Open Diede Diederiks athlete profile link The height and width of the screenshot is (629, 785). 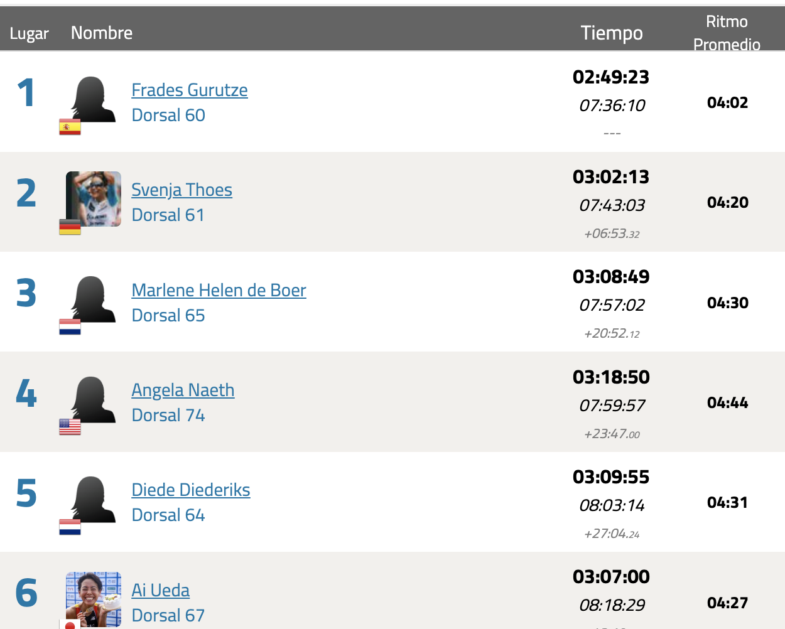pos(191,490)
